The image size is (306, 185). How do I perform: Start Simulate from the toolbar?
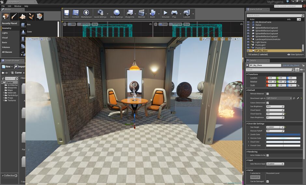(x=165, y=14)
